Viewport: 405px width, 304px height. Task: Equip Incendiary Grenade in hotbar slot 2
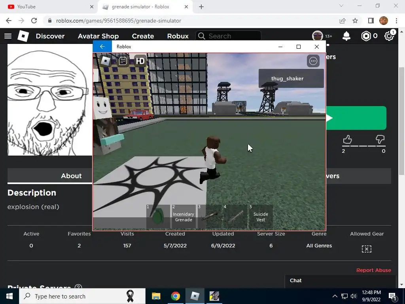(184, 217)
